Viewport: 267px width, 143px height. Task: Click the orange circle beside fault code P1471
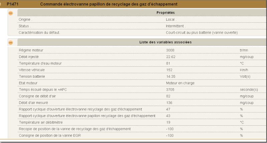(0, 4)
